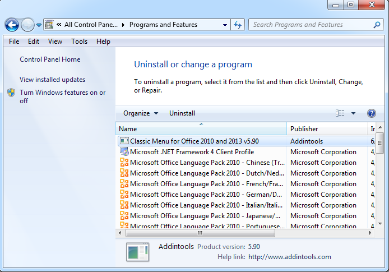Select All Control Panel Items breadcrumb
This screenshot has width=389, height=272.
click(91, 25)
